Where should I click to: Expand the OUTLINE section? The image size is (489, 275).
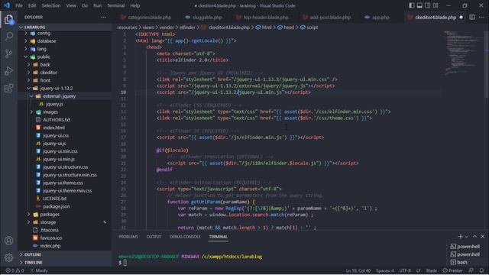point(32,254)
